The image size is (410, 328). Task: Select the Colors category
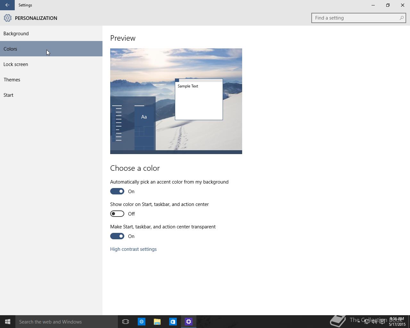51,49
